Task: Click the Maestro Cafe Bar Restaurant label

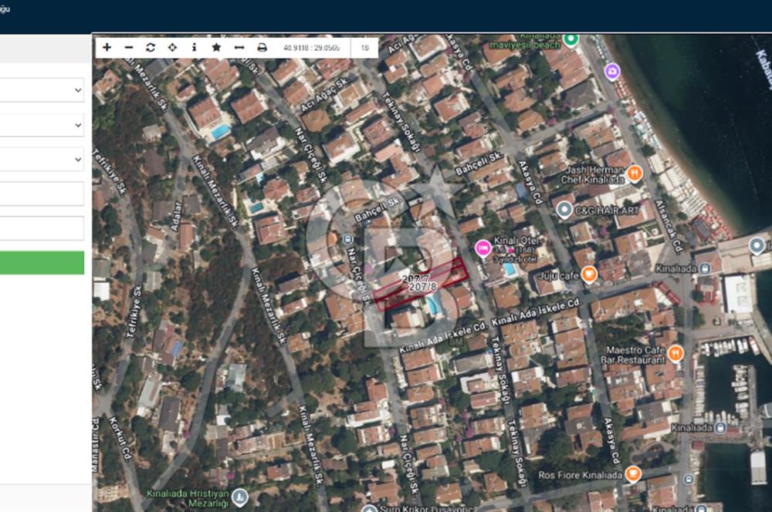Action: (x=633, y=355)
